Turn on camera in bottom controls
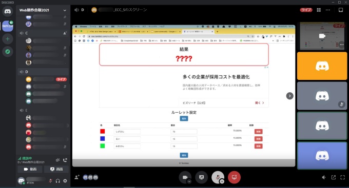Screen dimensions: 349x188 [185, 177]
